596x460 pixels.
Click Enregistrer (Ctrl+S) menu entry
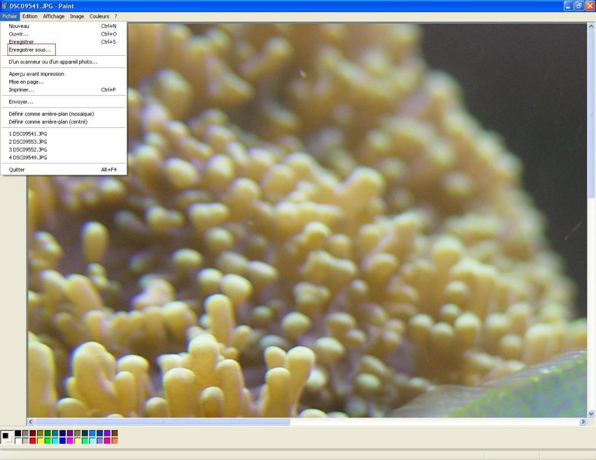coord(63,42)
